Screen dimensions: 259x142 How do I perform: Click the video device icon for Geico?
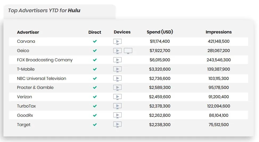tap(117, 51)
